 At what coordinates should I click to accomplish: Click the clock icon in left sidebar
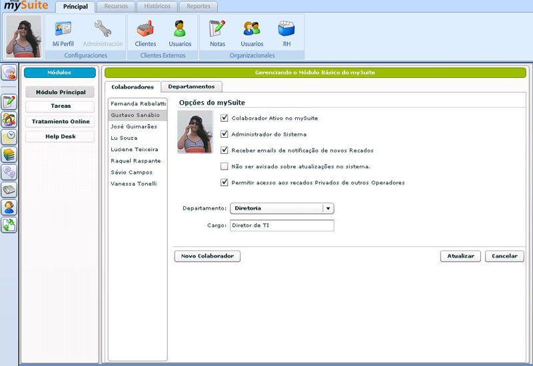tap(9, 136)
